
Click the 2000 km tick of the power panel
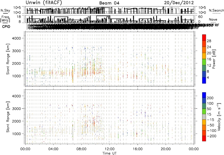tap(16, 63)
